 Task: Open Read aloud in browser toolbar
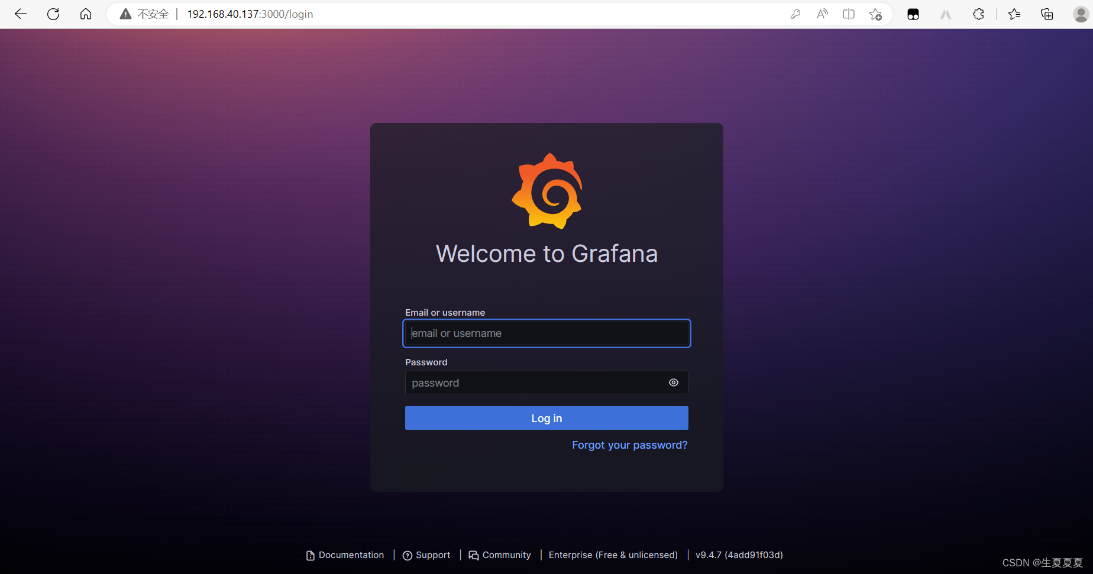click(x=822, y=14)
